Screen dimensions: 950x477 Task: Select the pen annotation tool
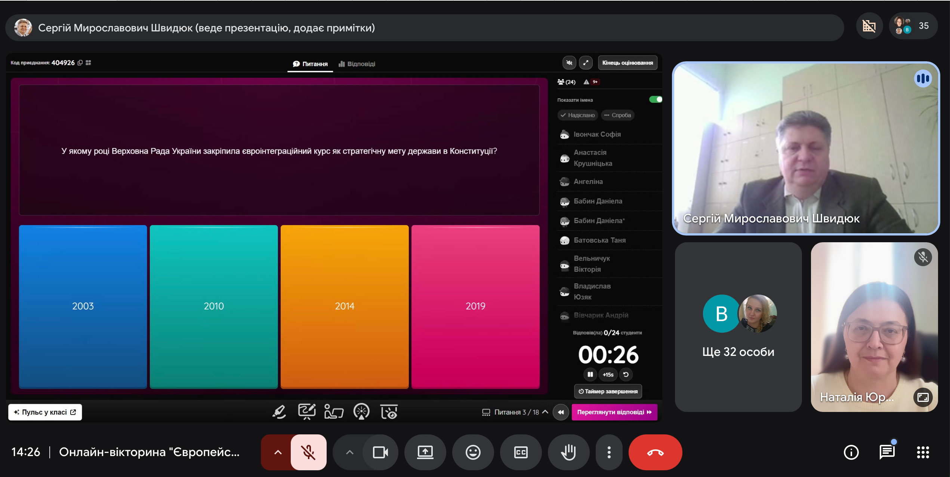pyautogui.click(x=279, y=412)
